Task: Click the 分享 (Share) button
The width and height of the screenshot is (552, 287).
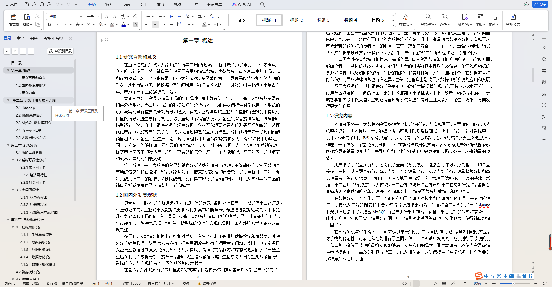Action: pos(540,4)
